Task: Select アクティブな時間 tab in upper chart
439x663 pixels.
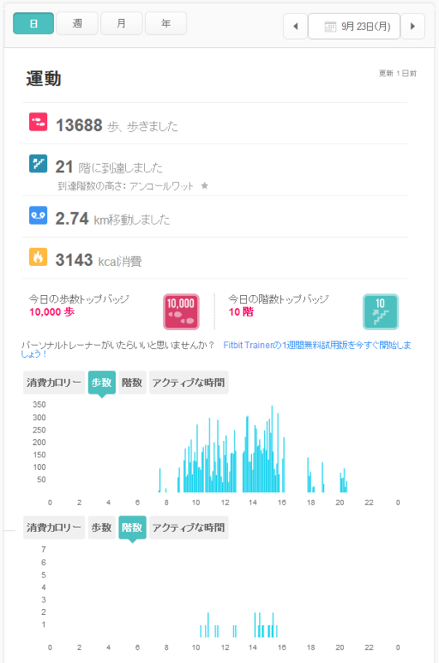Action: 189,383
